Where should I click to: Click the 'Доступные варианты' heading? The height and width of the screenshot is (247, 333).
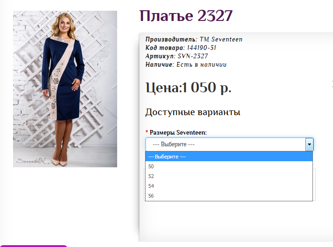[x=193, y=112]
